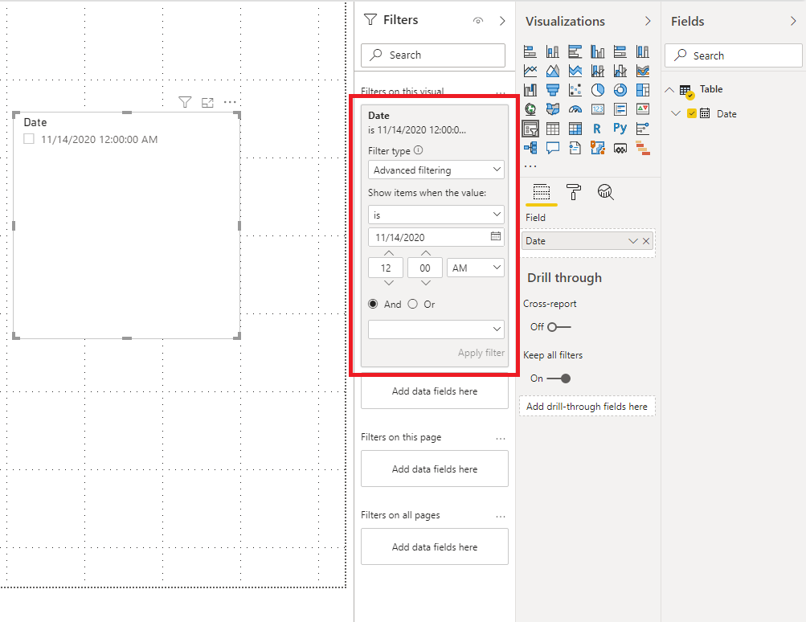Open the AM/PM dropdown

pos(476,268)
